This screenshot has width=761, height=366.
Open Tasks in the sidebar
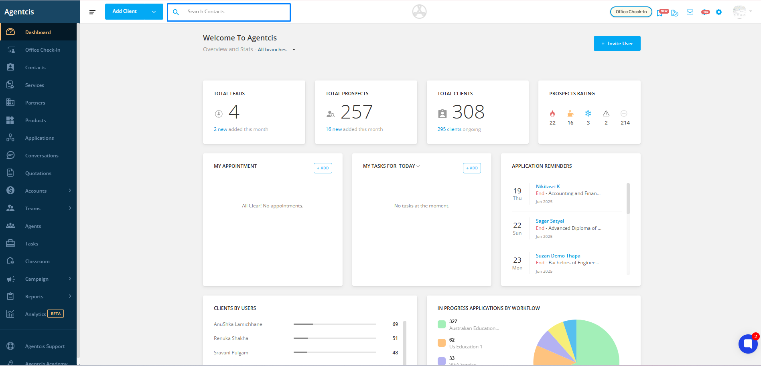pyautogui.click(x=38, y=243)
